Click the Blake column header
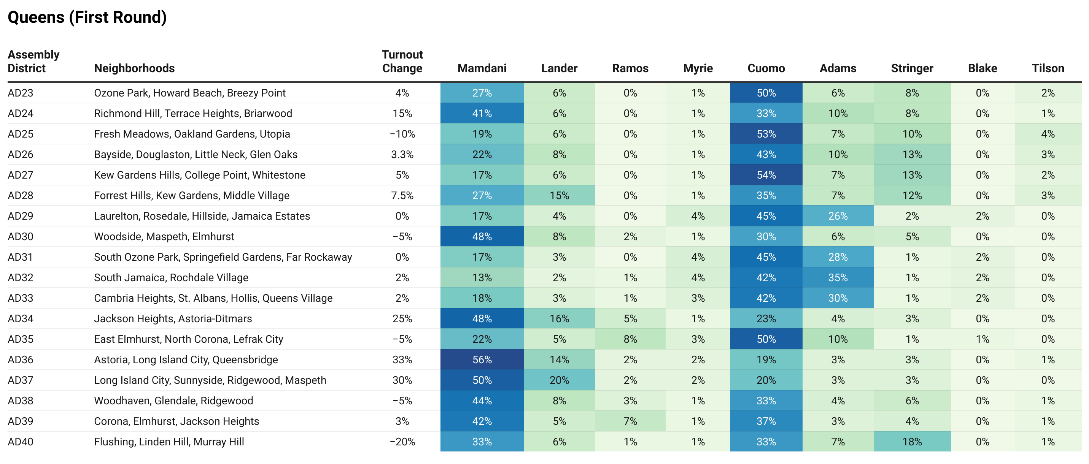Image resolution: width=1089 pixels, height=464 pixels. pos(982,68)
